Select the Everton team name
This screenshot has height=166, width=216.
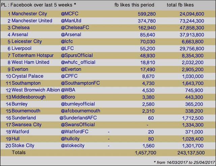pyautogui.click(x=20, y=69)
